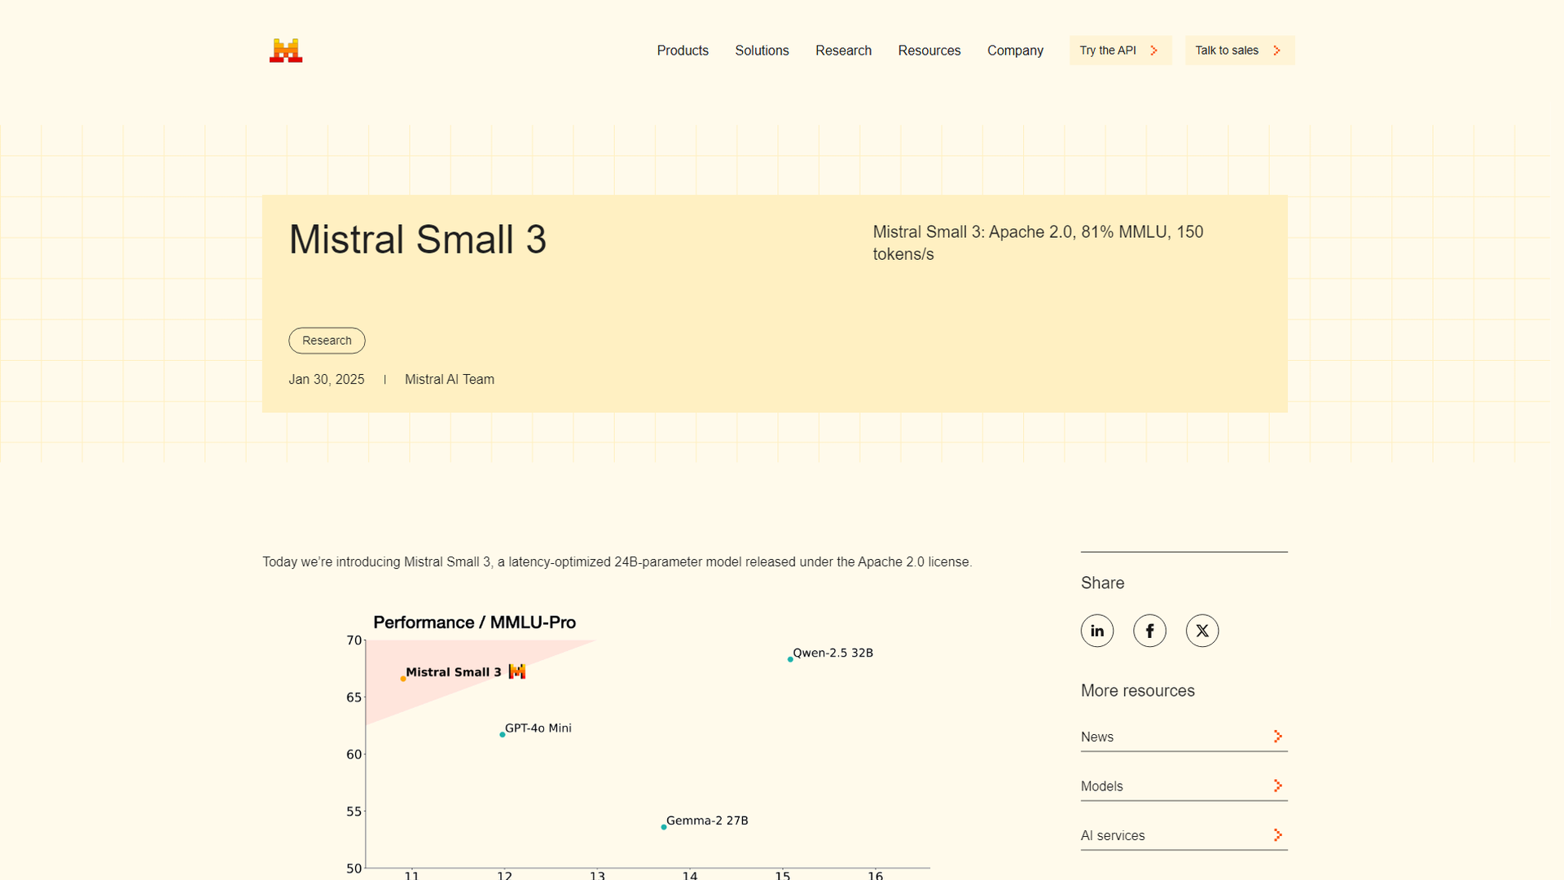Click the Mistral Small 3 page title
The height and width of the screenshot is (880, 1564).
pyautogui.click(x=417, y=240)
